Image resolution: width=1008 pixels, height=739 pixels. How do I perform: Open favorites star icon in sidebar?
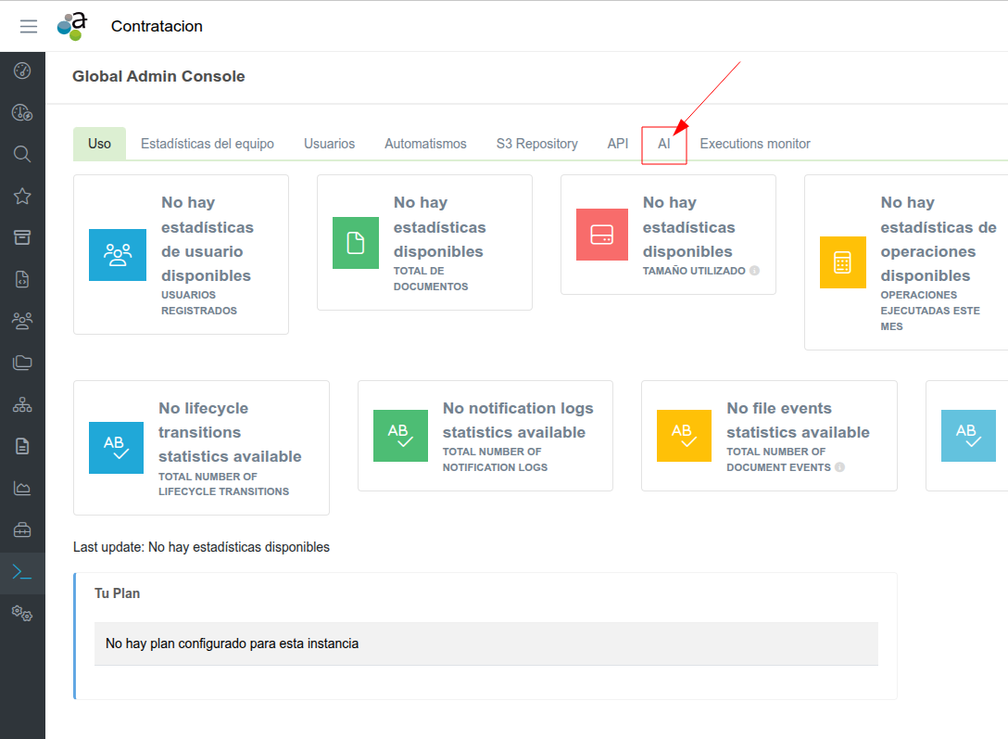point(22,196)
